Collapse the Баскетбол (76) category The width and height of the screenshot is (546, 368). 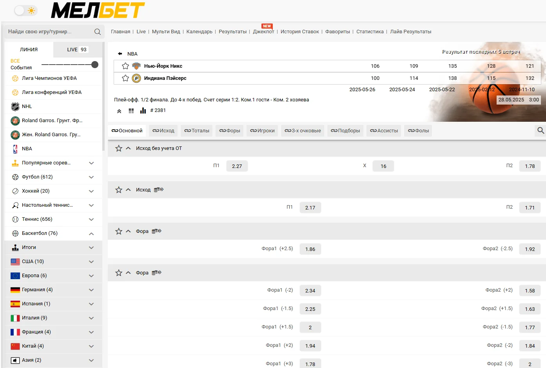[x=91, y=233]
